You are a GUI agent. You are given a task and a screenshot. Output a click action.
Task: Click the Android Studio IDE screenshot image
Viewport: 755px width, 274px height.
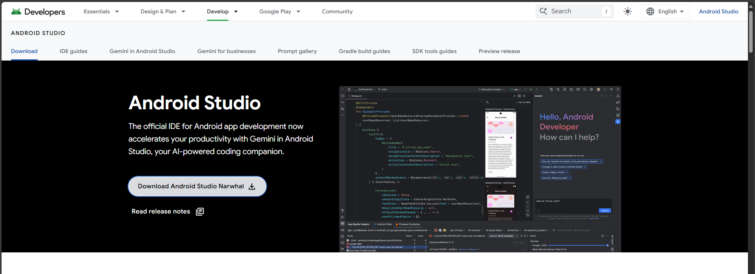click(480, 169)
